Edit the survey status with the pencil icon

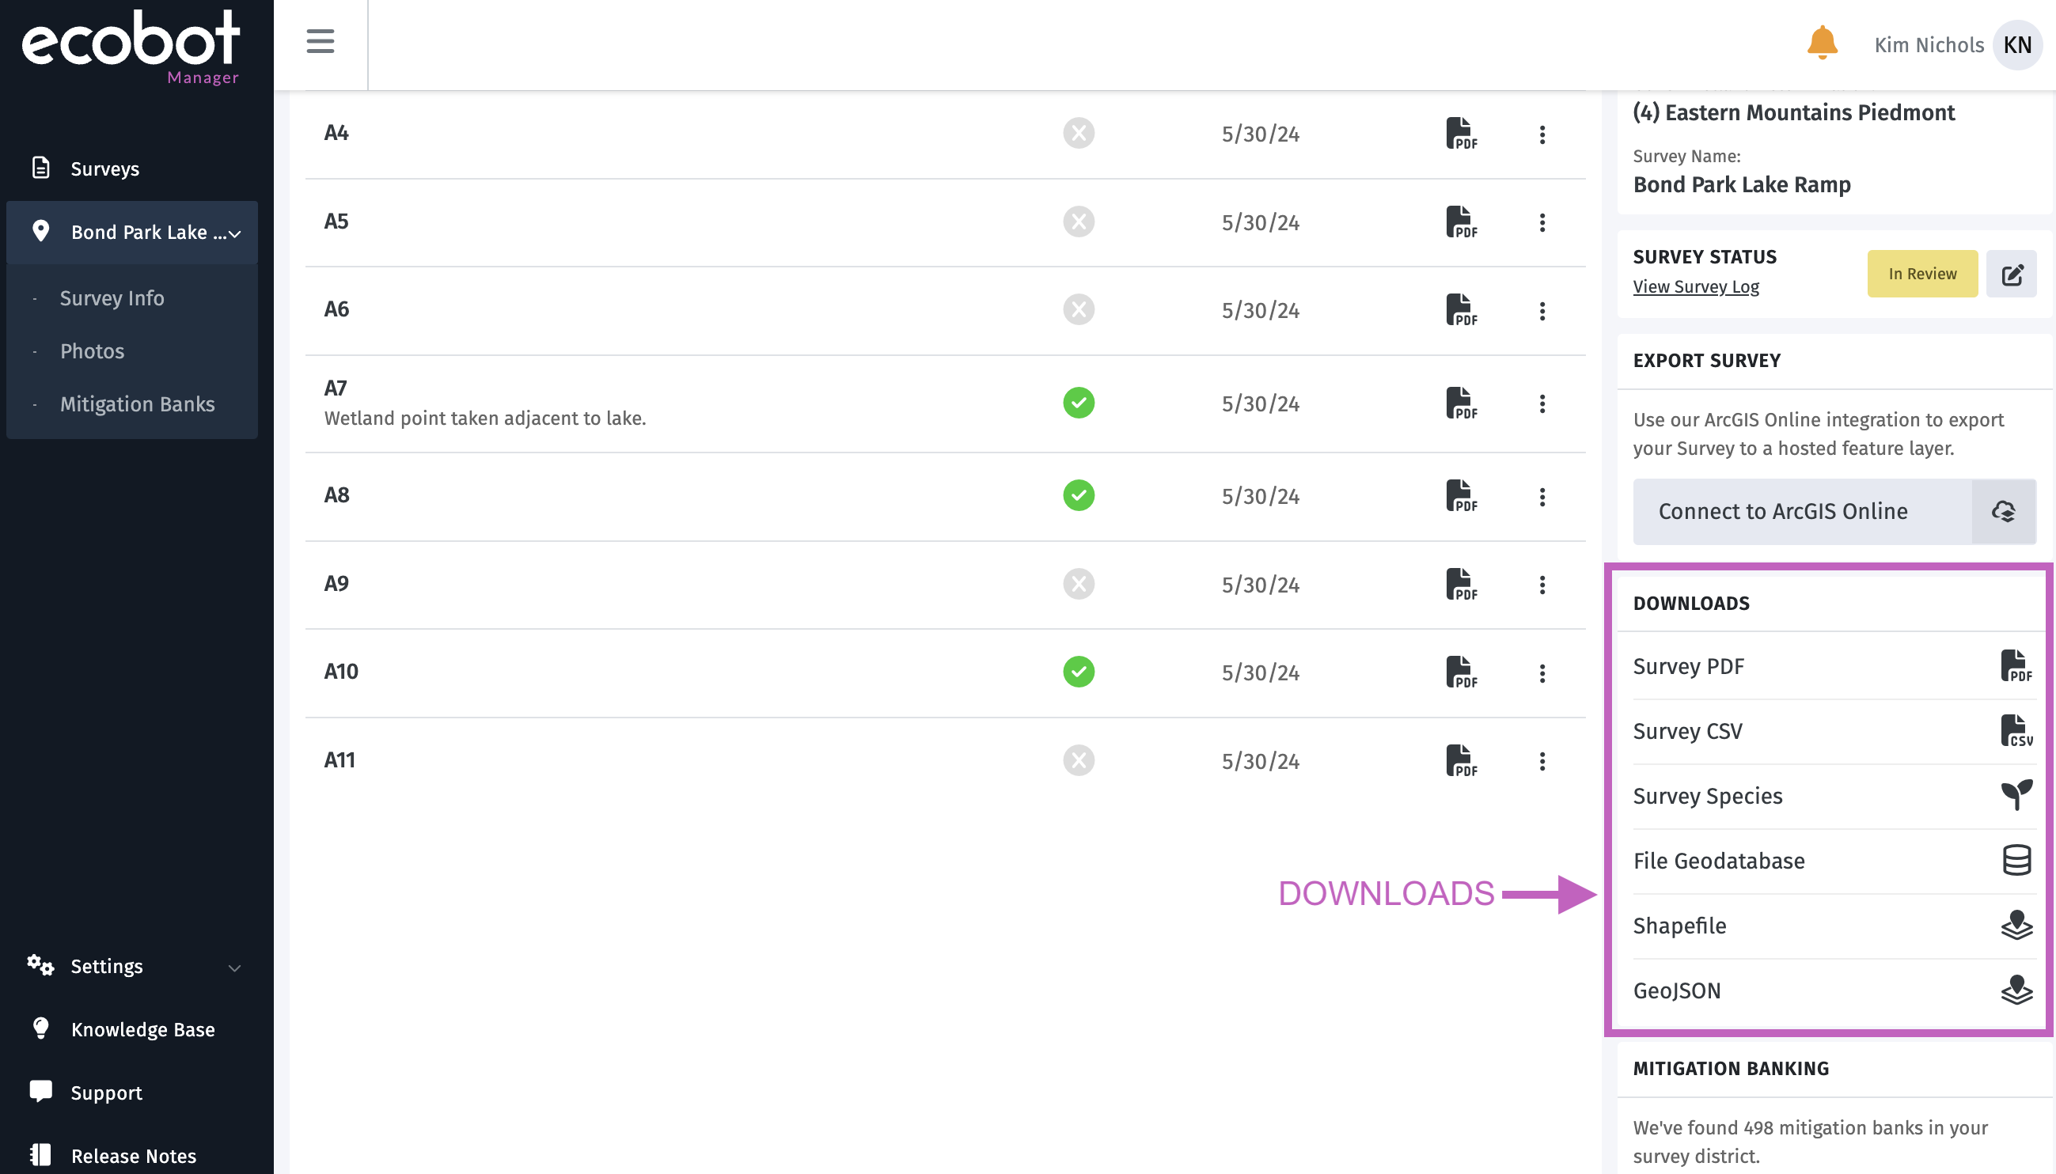(2012, 275)
